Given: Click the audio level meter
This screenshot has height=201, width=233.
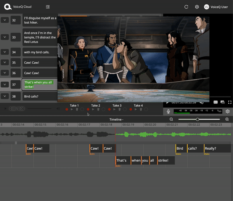Looking at the screenshot, I should click(x=198, y=111).
